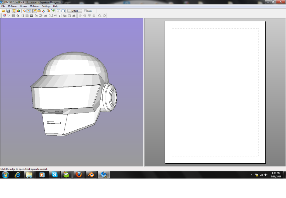Click the Unfold button
Viewport: 286px width, 198px height.
pyautogui.click(x=75, y=11)
